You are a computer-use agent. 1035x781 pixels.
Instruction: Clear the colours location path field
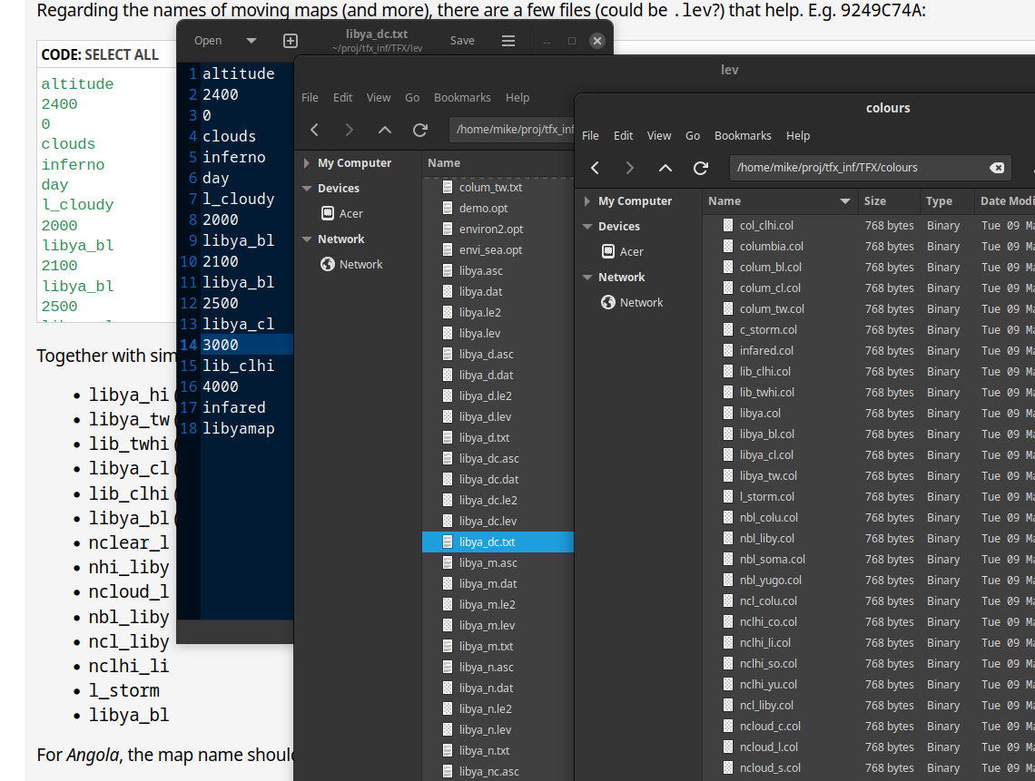tap(996, 168)
